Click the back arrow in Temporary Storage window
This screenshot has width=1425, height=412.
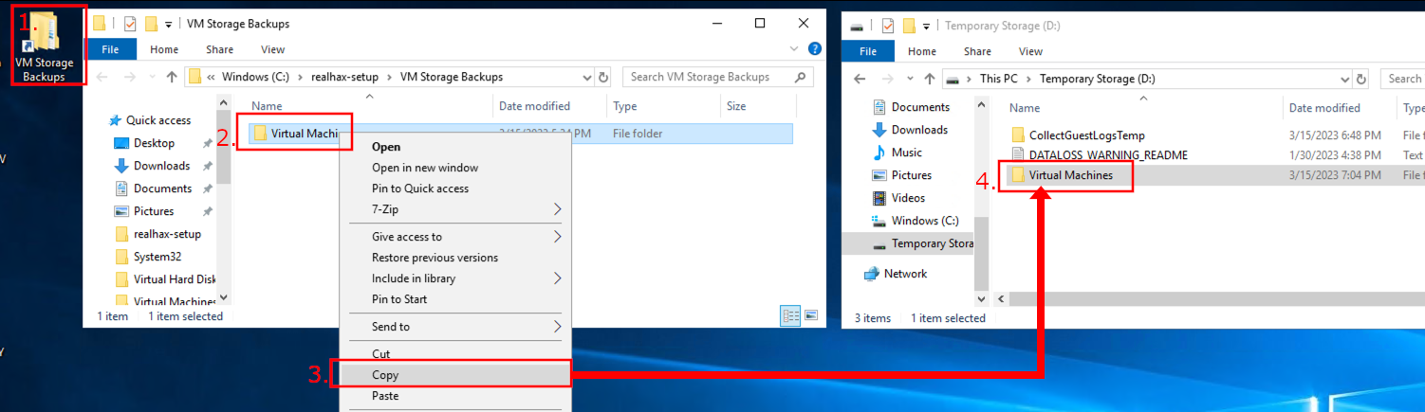pos(864,79)
